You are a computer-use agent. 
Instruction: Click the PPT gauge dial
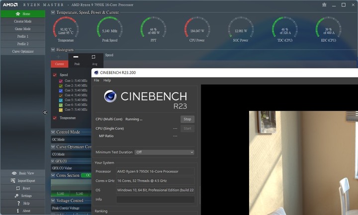[x=154, y=27]
